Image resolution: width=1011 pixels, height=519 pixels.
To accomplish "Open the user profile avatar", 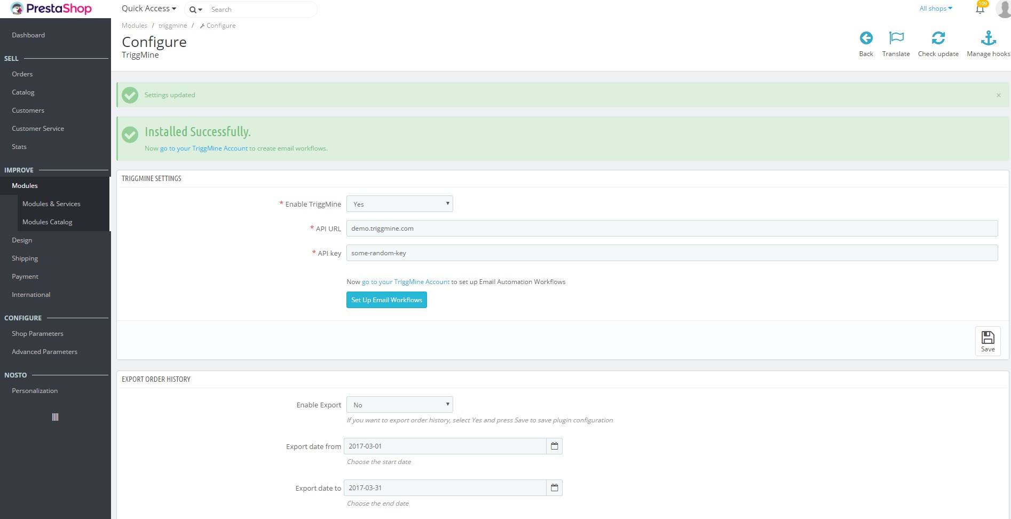I will click(1004, 9).
